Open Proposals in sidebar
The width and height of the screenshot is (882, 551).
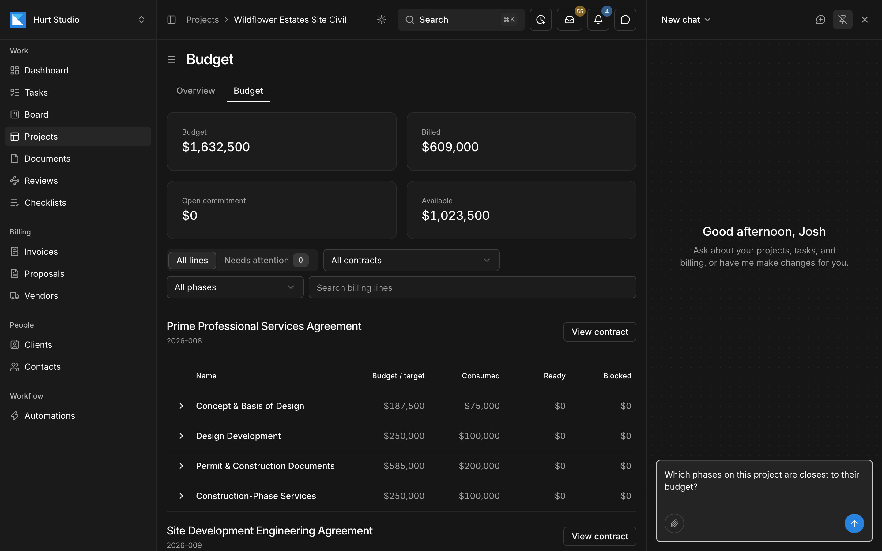coord(78,274)
